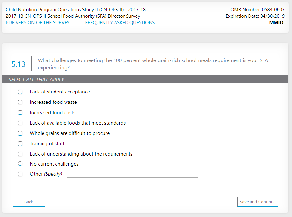Open the FREQUENTLY ASKED QUESTIONS link
The width and height of the screenshot is (292, 217).
pyautogui.click(x=120, y=23)
